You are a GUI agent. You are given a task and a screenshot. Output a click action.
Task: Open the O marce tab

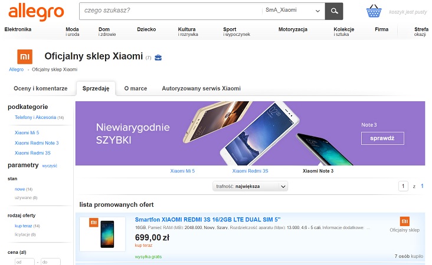click(135, 88)
